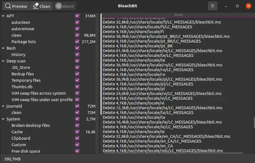255x163 pixels.
Task: Disable Thumbs.db deletion
Action: coord(77,87)
